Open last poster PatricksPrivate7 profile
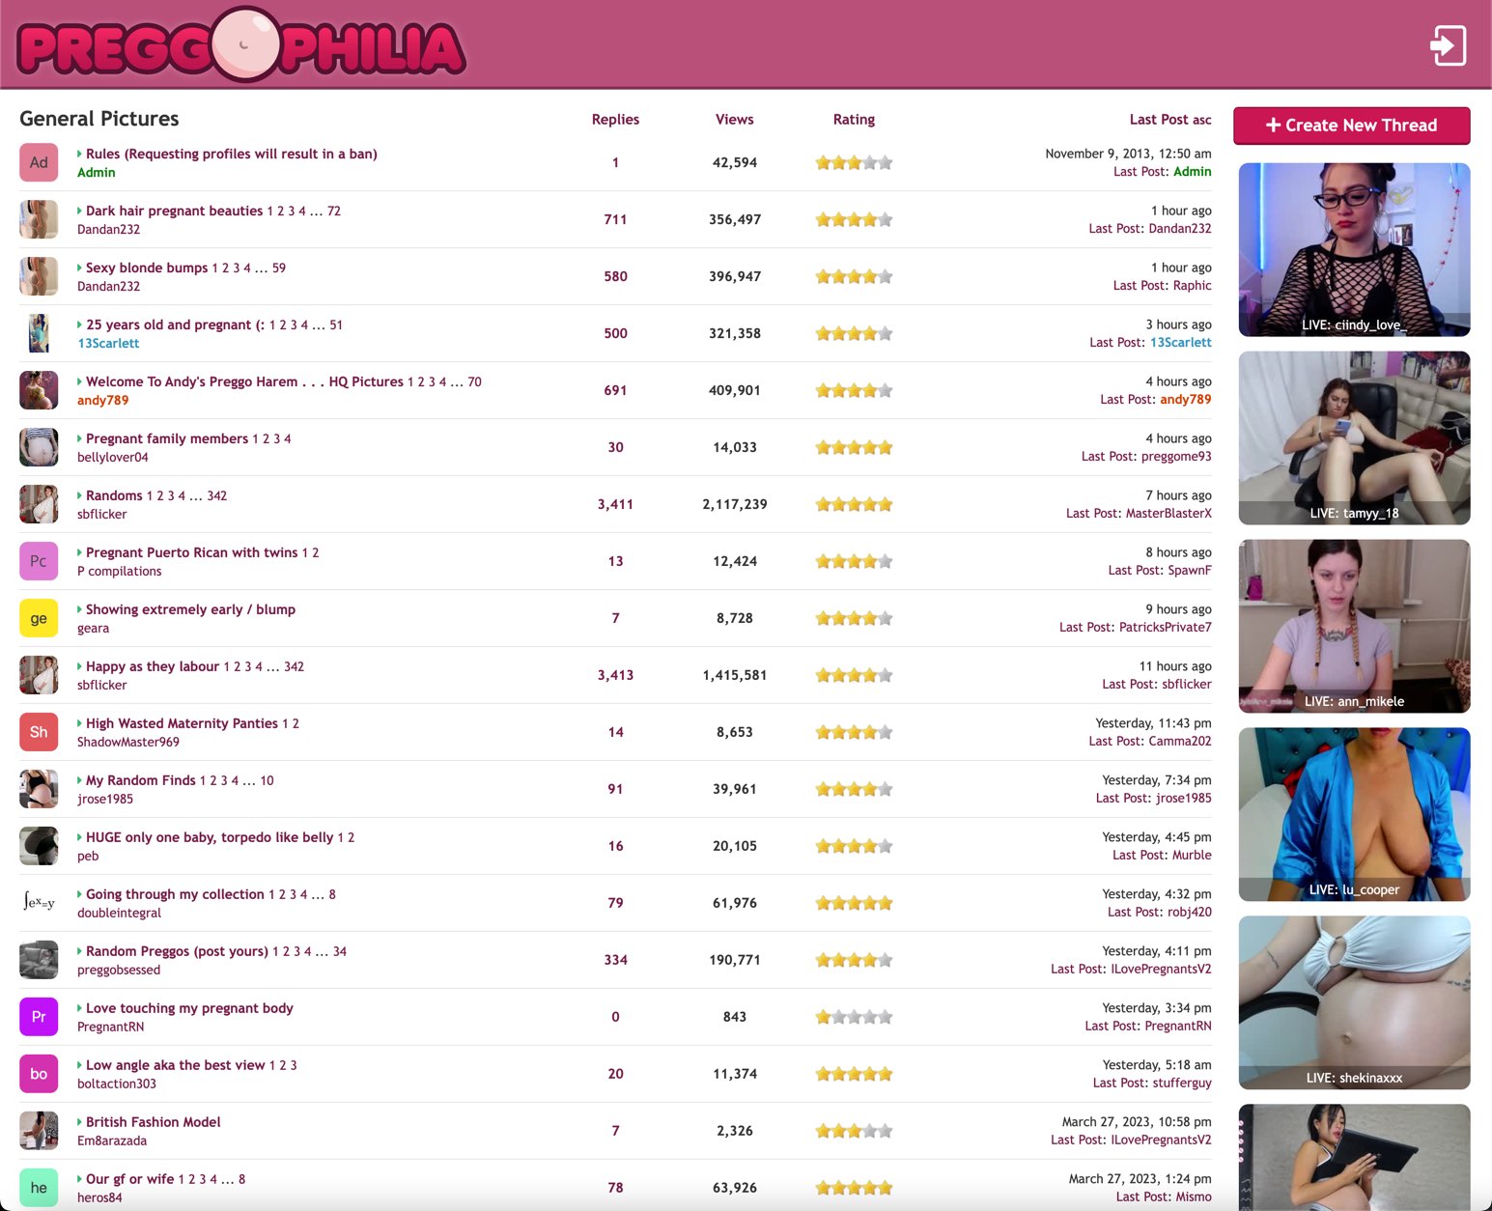 click(1165, 628)
